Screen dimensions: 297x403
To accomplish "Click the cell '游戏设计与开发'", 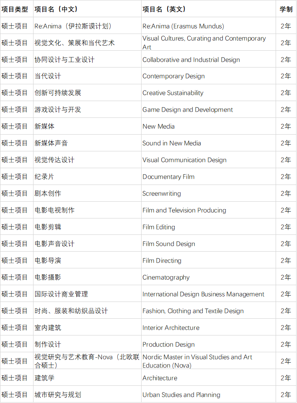I will (87, 109).
